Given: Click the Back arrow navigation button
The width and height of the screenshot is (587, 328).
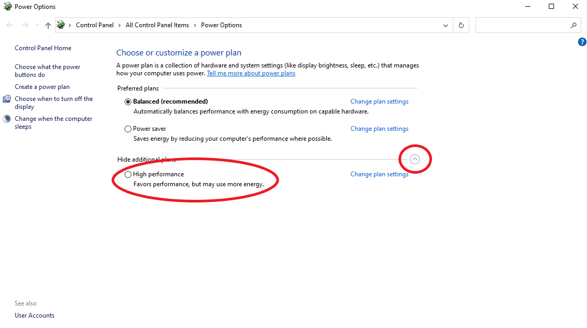Looking at the screenshot, I should pyautogui.click(x=9, y=25).
